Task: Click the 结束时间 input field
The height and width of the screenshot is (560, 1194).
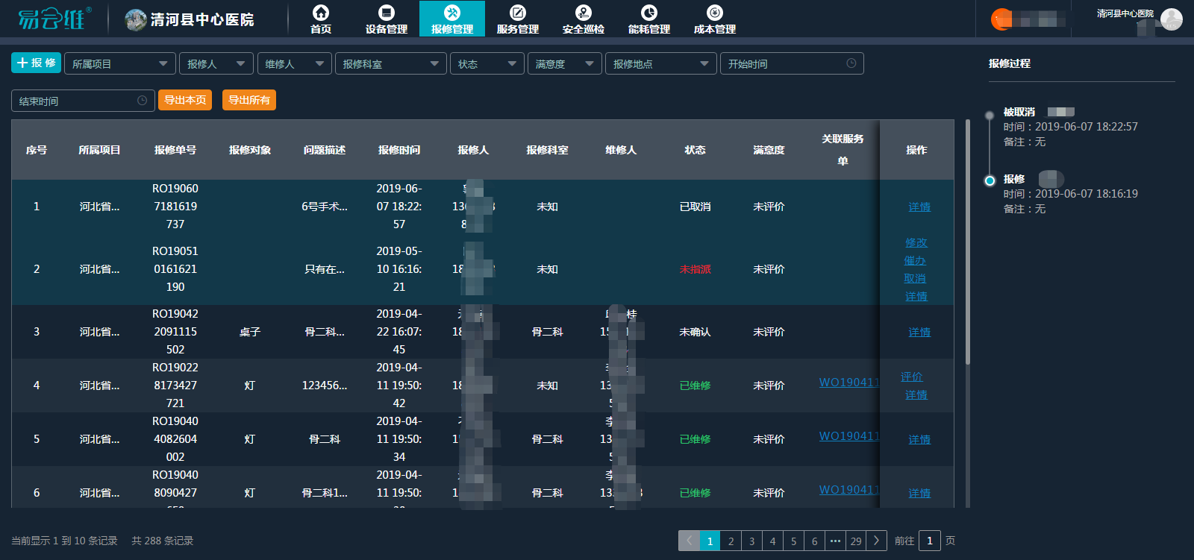Action: pos(75,101)
